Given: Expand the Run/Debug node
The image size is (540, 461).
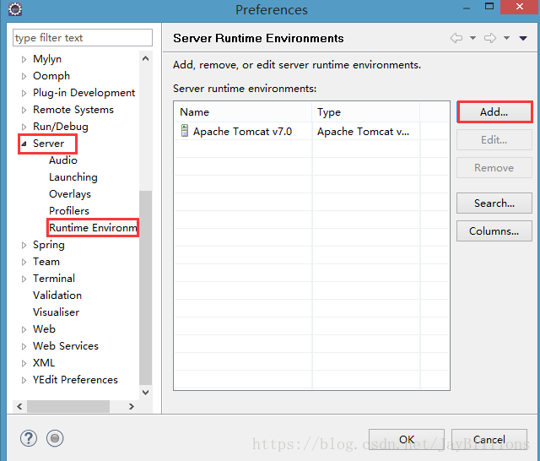Looking at the screenshot, I should pyautogui.click(x=24, y=127).
